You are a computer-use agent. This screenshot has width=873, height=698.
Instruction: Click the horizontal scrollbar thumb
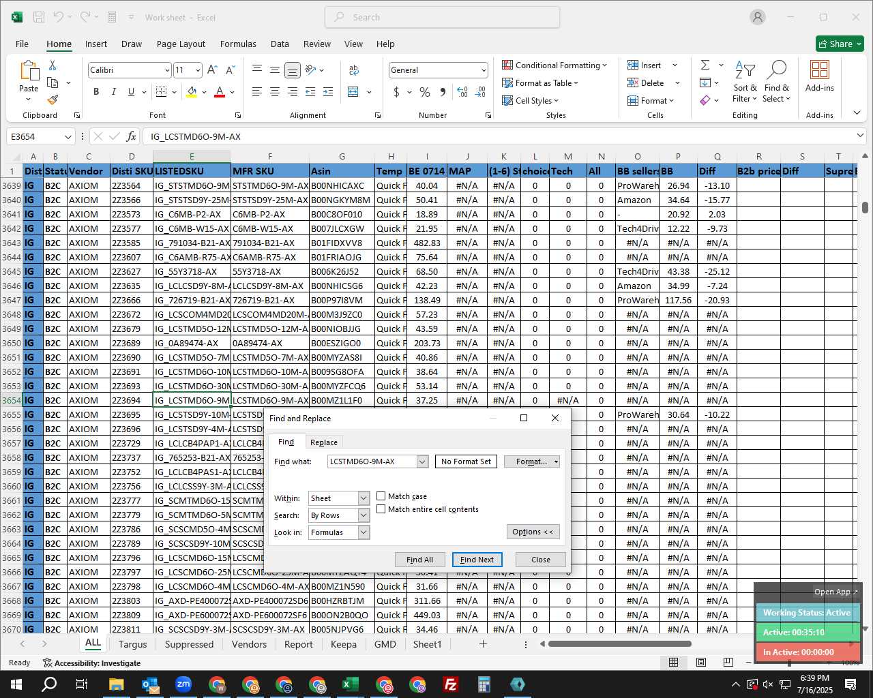tap(620, 643)
